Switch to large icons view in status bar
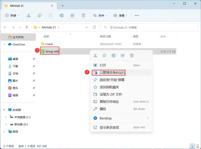This screenshot has width=201, height=149. click(x=198, y=146)
